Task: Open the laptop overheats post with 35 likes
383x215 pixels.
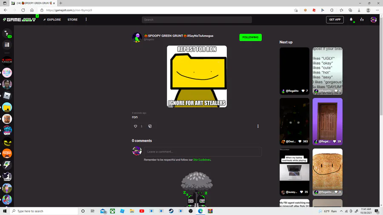Action: pos(294,172)
